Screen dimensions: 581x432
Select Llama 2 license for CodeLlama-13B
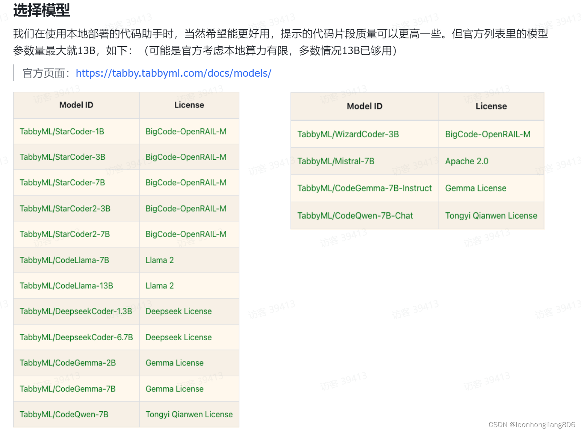click(x=160, y=286)
